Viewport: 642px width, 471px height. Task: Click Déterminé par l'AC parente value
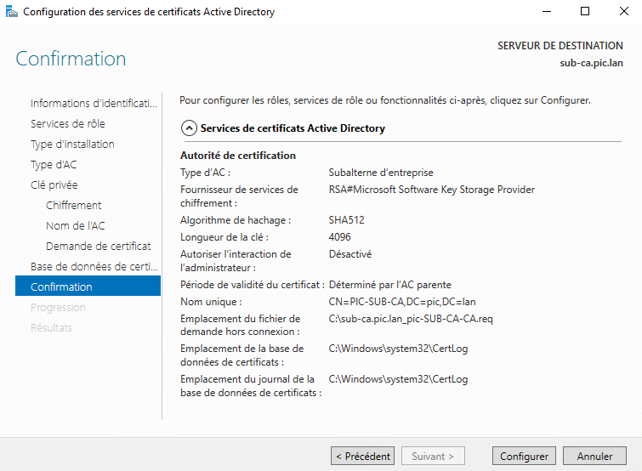pos(389,285)
